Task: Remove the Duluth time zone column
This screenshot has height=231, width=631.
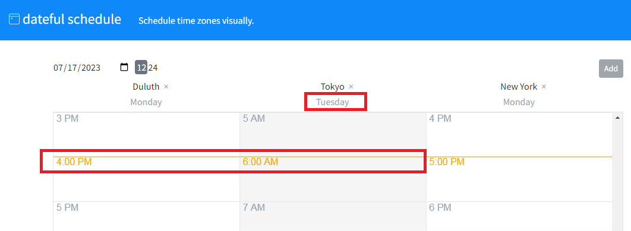Action: (x=166, y=87)
